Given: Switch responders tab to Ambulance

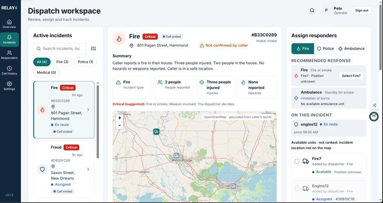Looking at the screenshot, I should (x=352, y=48).
